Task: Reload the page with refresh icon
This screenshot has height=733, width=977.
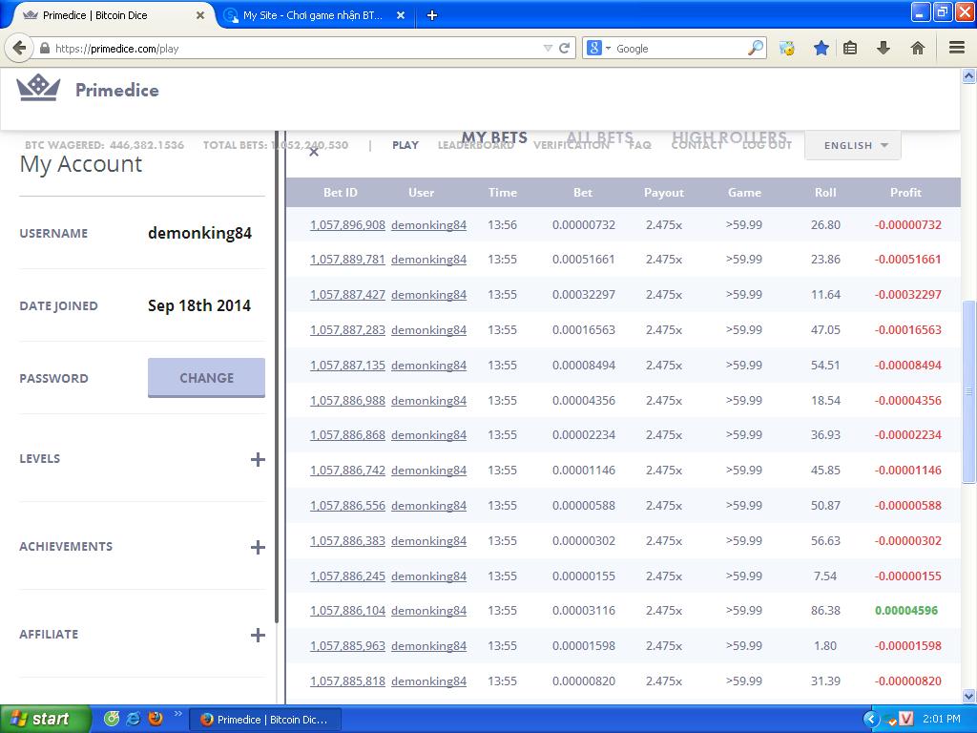Action: click(x=564, y=48)
